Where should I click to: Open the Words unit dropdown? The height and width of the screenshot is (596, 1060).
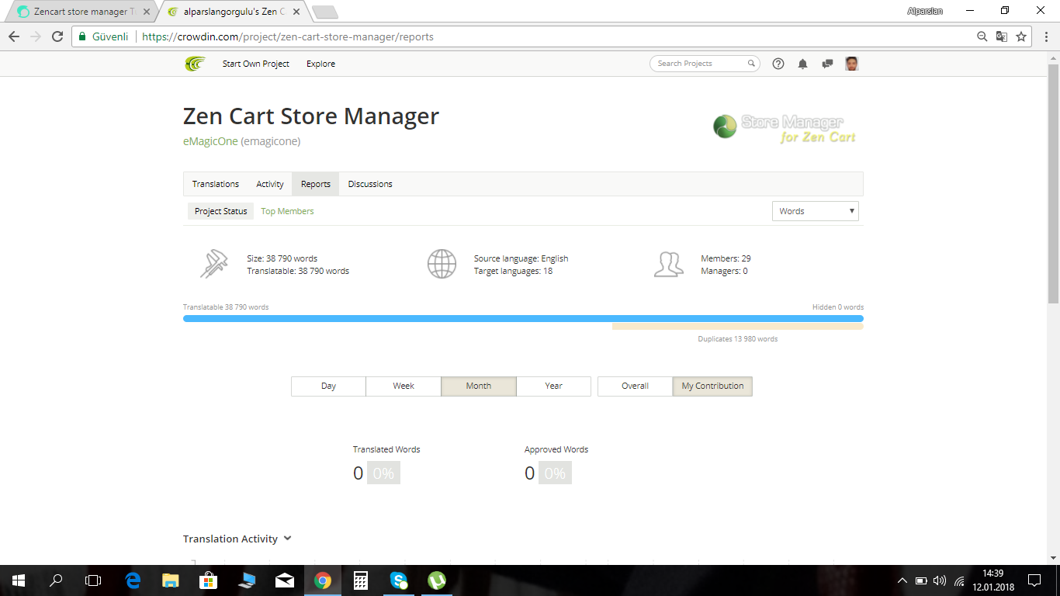[x=815, y=211]
